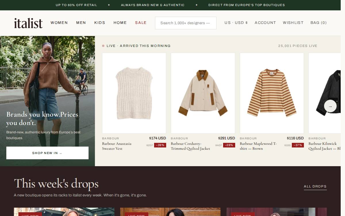Click the italist logo
This screenshot has width=345, height=216.
coord(28,23)
